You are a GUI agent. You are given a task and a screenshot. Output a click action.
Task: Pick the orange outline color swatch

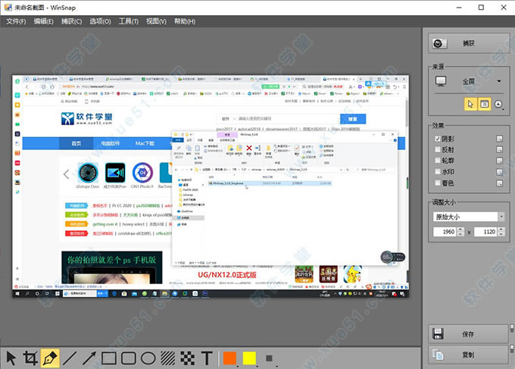point(229,358)
